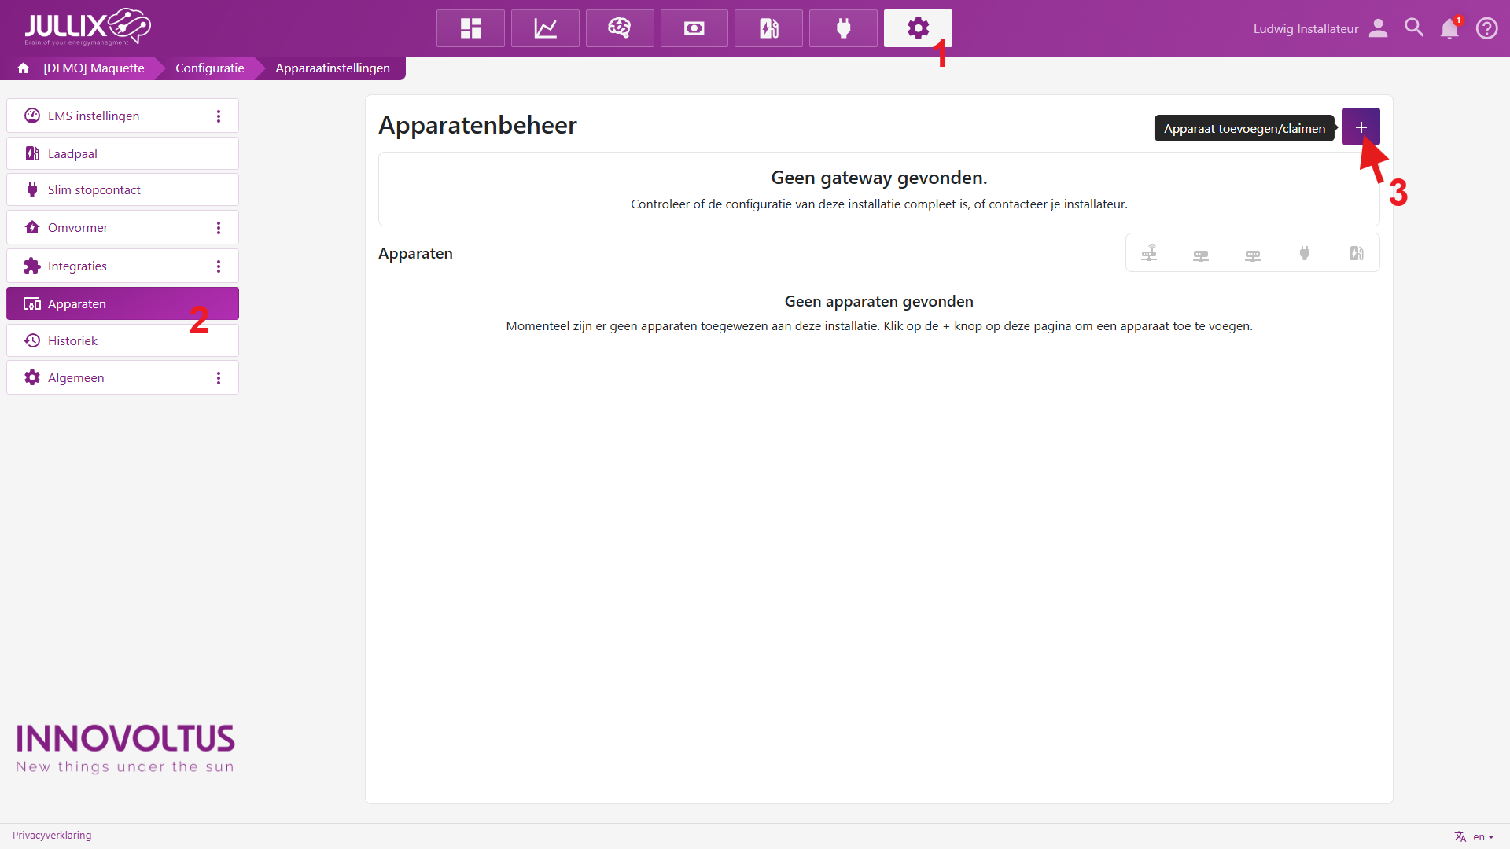Open the help question mark icon
Screen dimensions: 1510x849
point(1486,28)
